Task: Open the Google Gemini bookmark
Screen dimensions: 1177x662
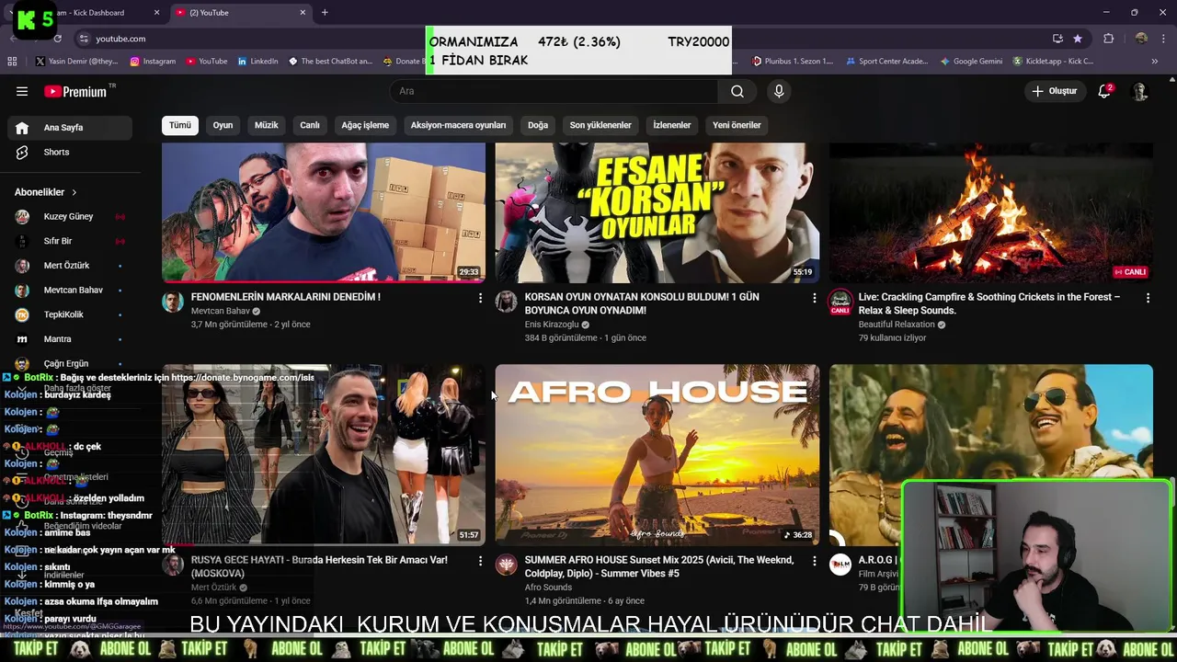Action: point(971,62)
